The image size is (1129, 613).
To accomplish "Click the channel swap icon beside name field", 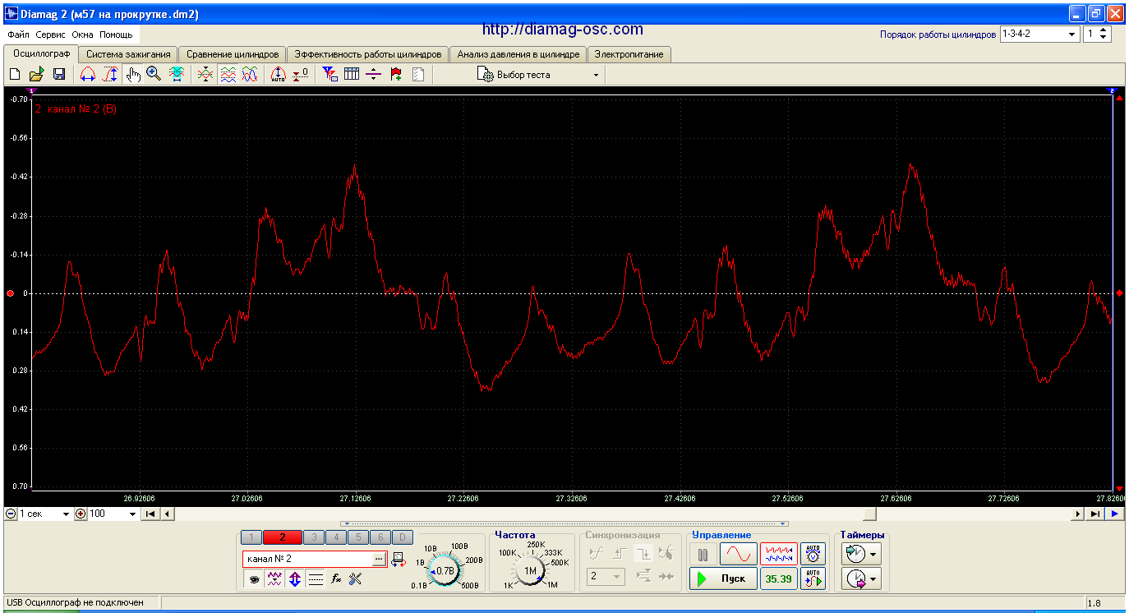I will click(399, 559).
